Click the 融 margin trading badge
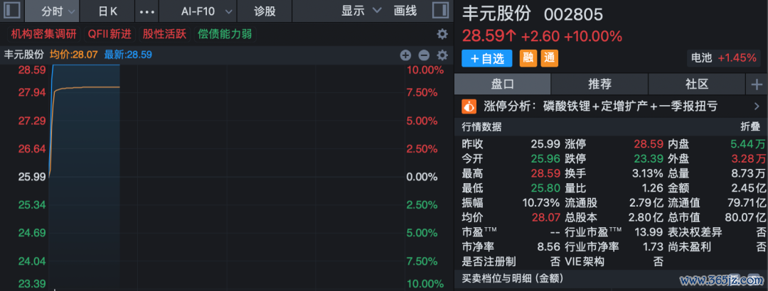Image resolution: width=768 pixels, height=291 pixels. pyautogui.click(x=528, y=58)
